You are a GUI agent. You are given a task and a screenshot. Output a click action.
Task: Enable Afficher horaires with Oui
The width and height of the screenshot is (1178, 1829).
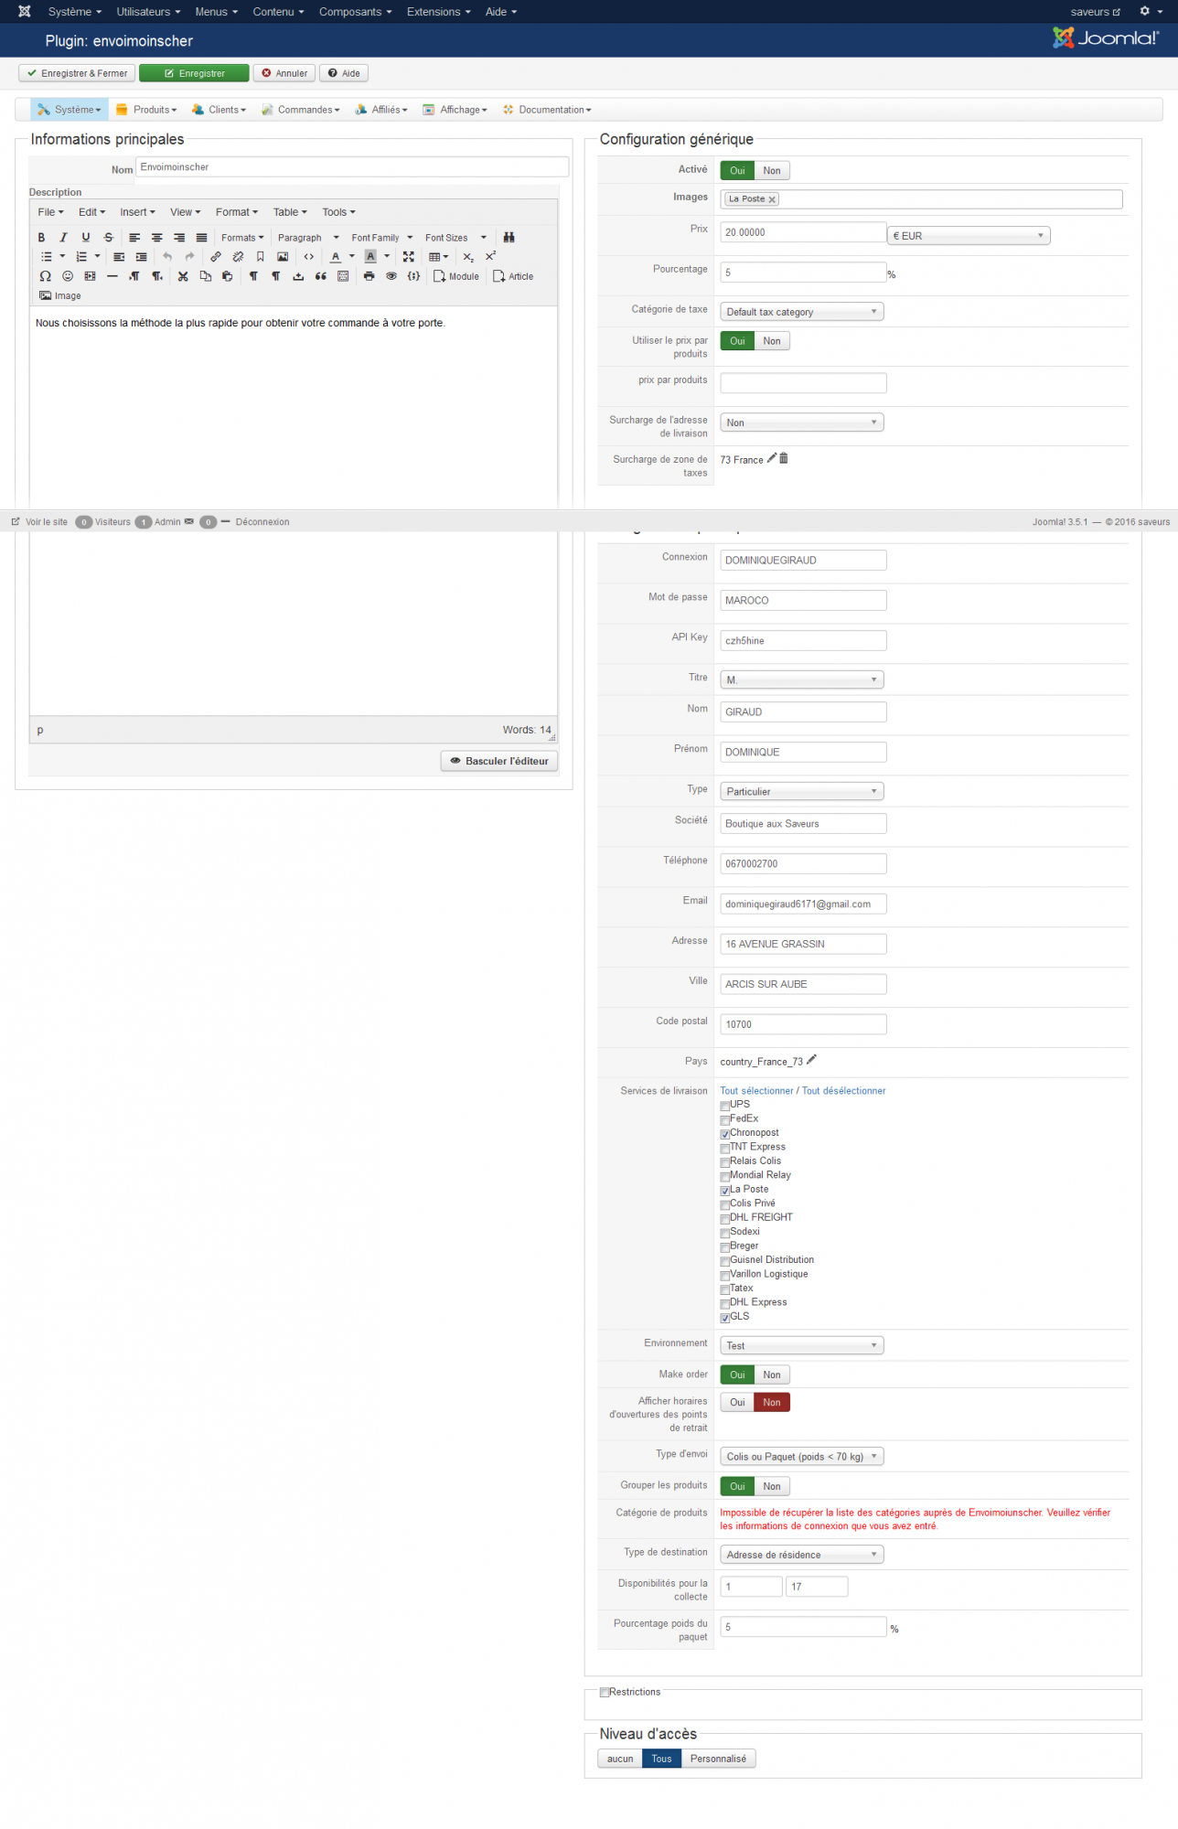737,1402
